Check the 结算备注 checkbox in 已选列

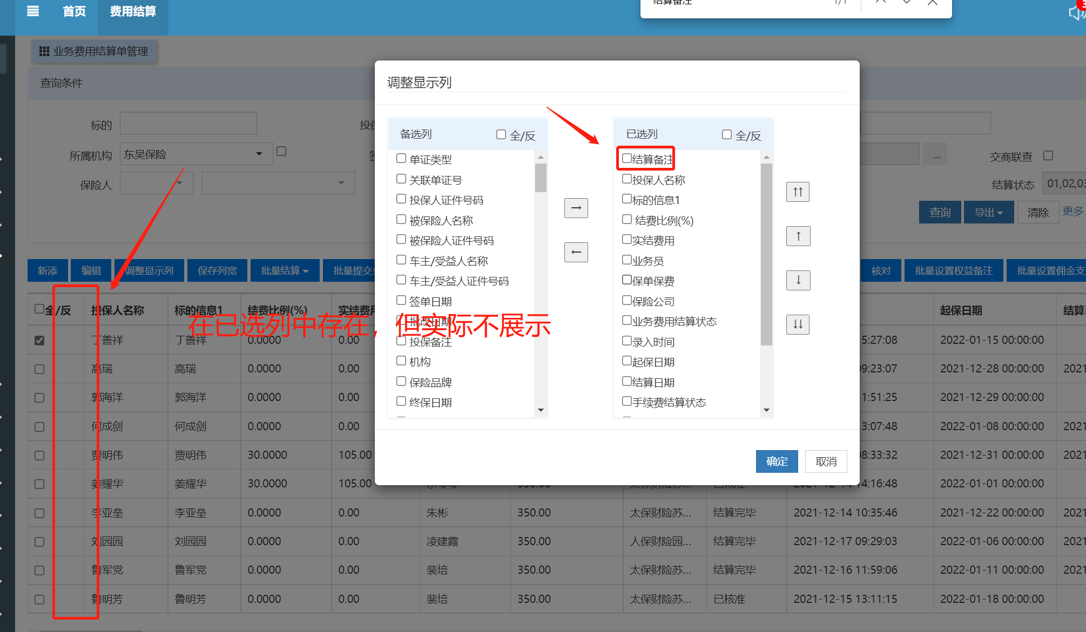(626, 159)
